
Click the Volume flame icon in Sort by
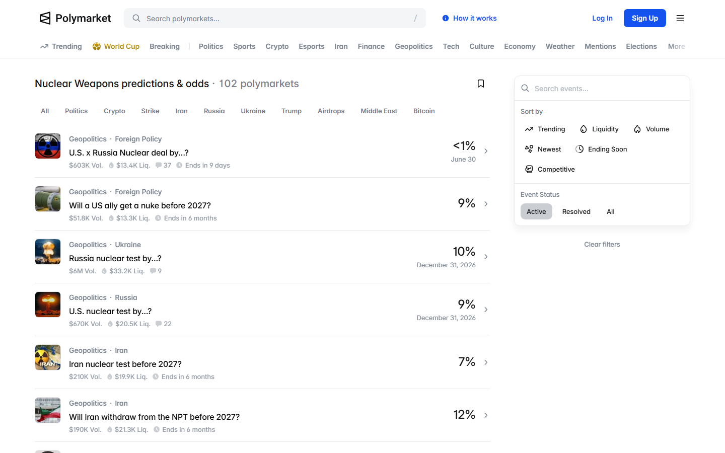tap(637, 129)
